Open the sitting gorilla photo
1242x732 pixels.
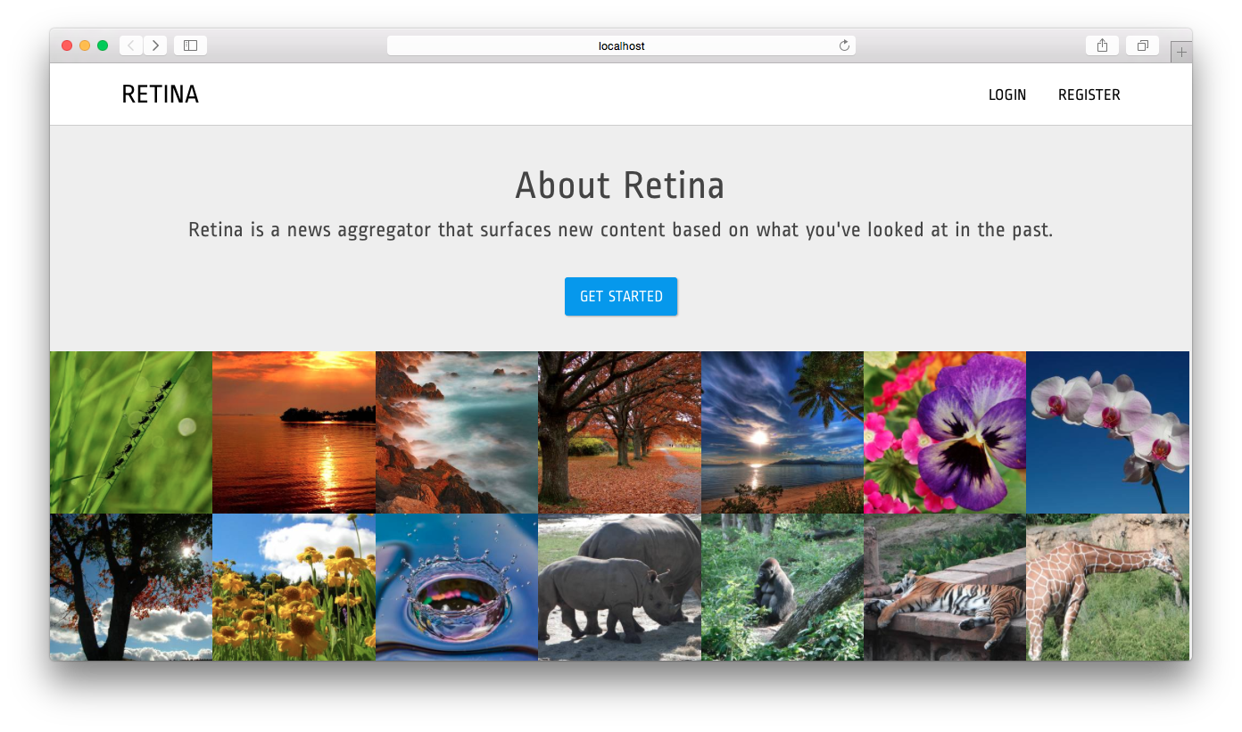click(x=782, y=587)
